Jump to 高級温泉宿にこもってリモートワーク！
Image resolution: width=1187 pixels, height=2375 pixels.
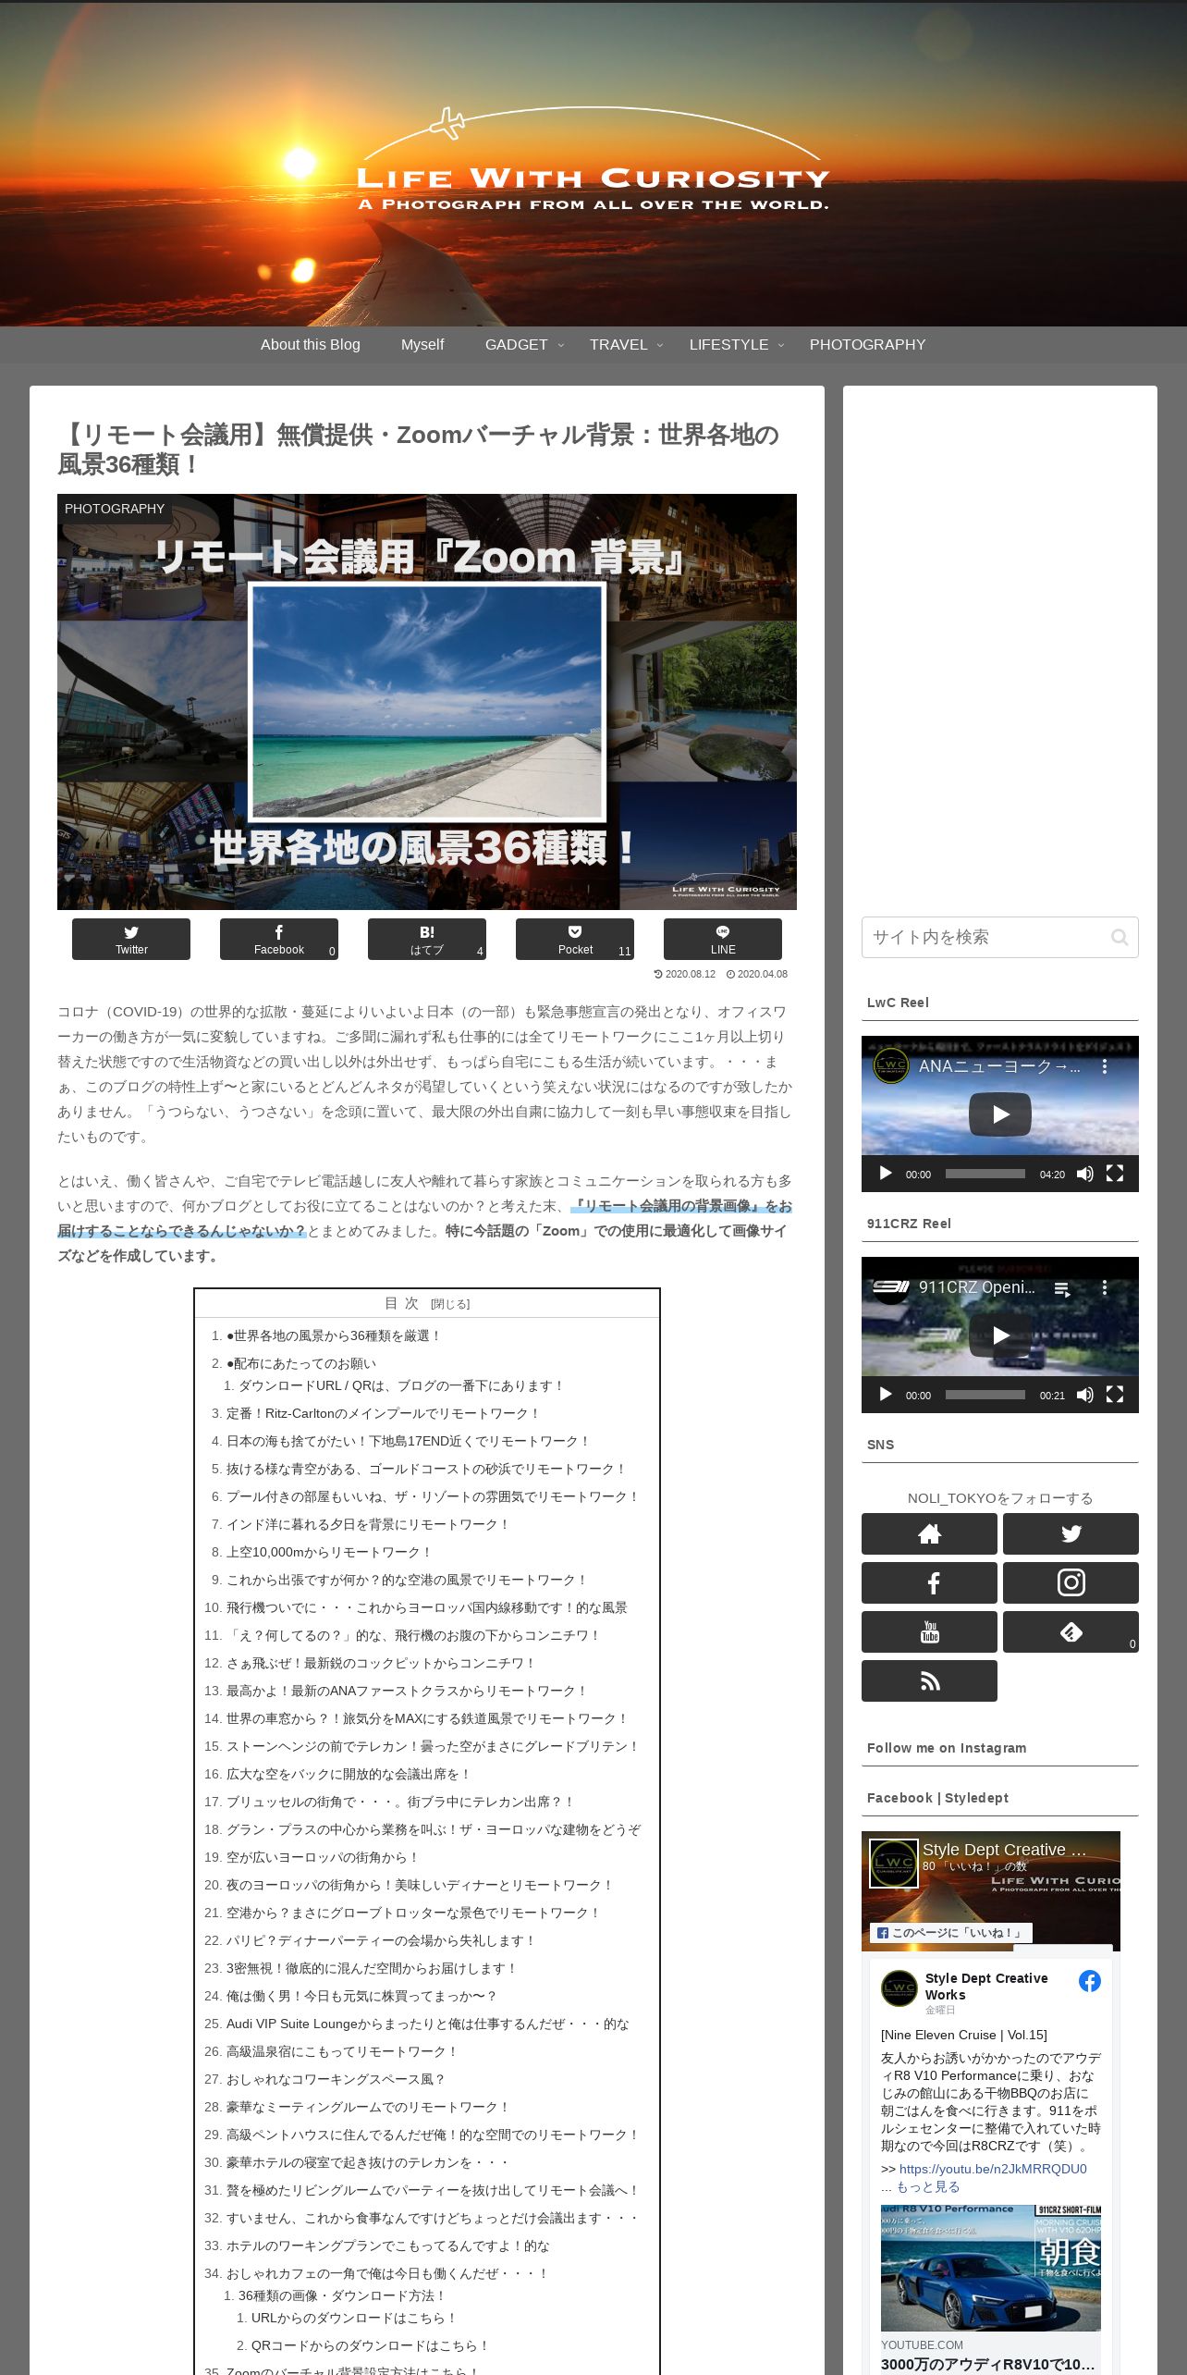(342, 2051)
